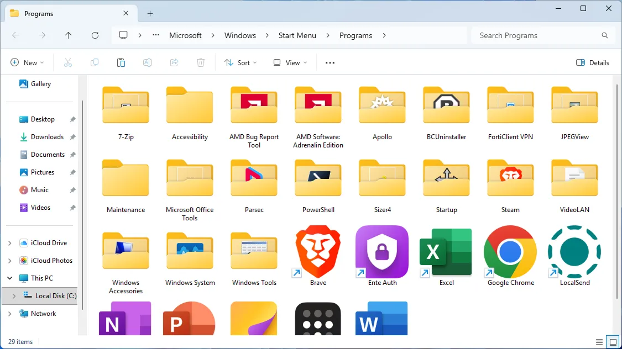Image resolution: width=622 pixels, height=349 pixels.
Task: Select the Excel shortcut
Action: click(445, 251)
